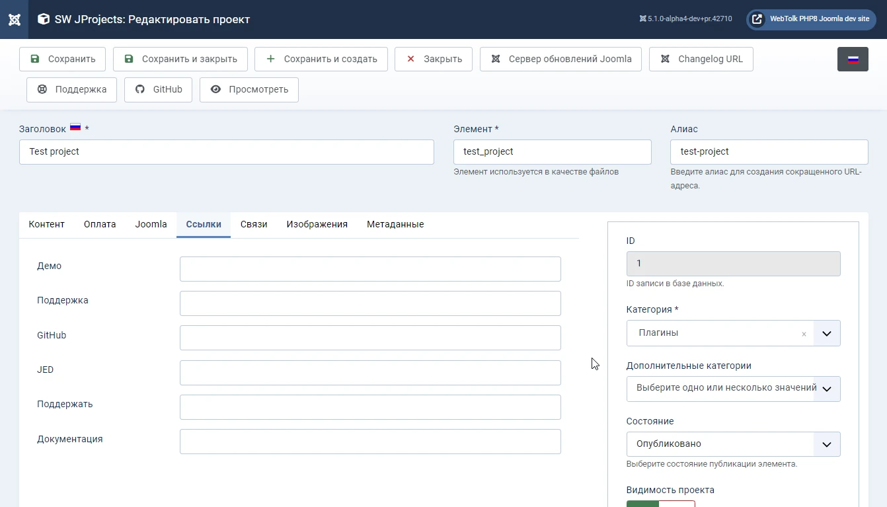
Task: Click the Демо link input field
Action: point(370,269)
